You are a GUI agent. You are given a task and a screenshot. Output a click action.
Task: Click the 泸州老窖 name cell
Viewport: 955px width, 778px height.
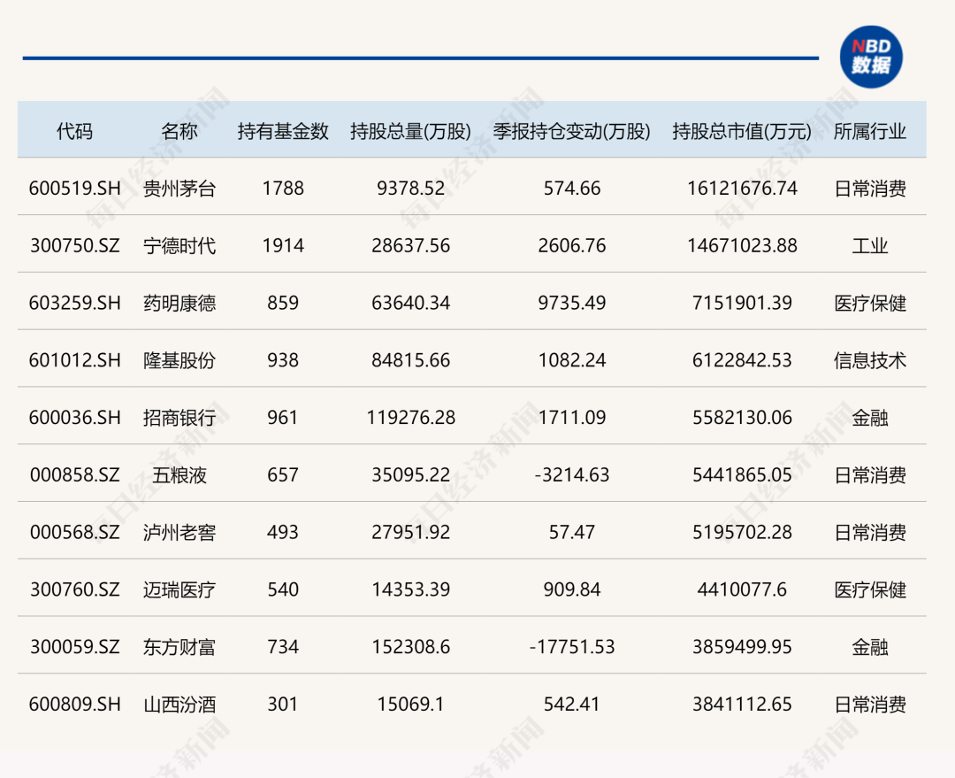(179, 532)
